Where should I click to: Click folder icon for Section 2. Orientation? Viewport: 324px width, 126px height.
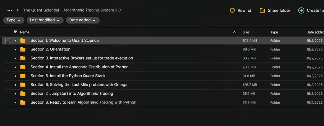point(23,49)
